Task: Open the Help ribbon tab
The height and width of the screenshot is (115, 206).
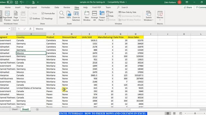Action: tap(85, 7)
